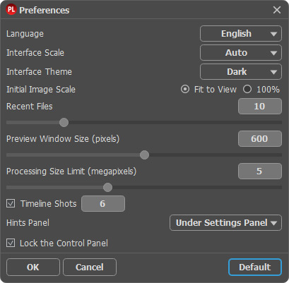Viewport: 289px width, 283px height.
Task: Click the Recent Files value field
Action: point(260,107)
